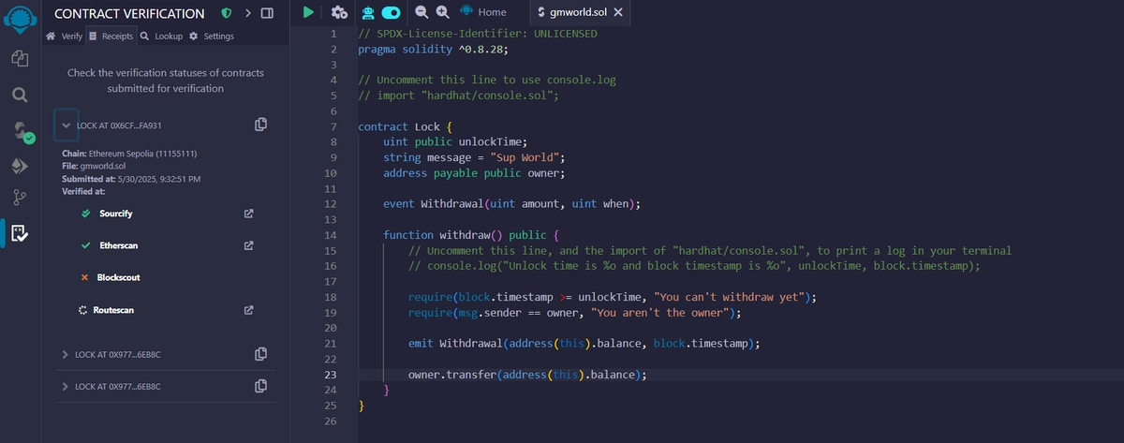Open the Git source control icon
This screenshot has width=1124, height=443.
(x=20, y=198)
